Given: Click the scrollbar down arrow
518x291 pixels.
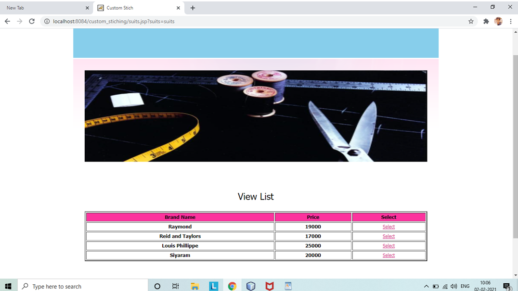Looking at the screenshot, I should (516, 275).
